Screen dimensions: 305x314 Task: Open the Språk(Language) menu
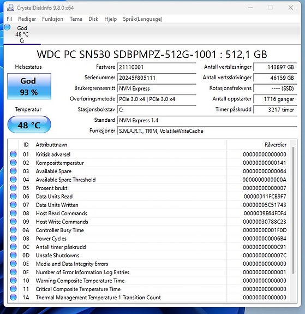[142, 19]
